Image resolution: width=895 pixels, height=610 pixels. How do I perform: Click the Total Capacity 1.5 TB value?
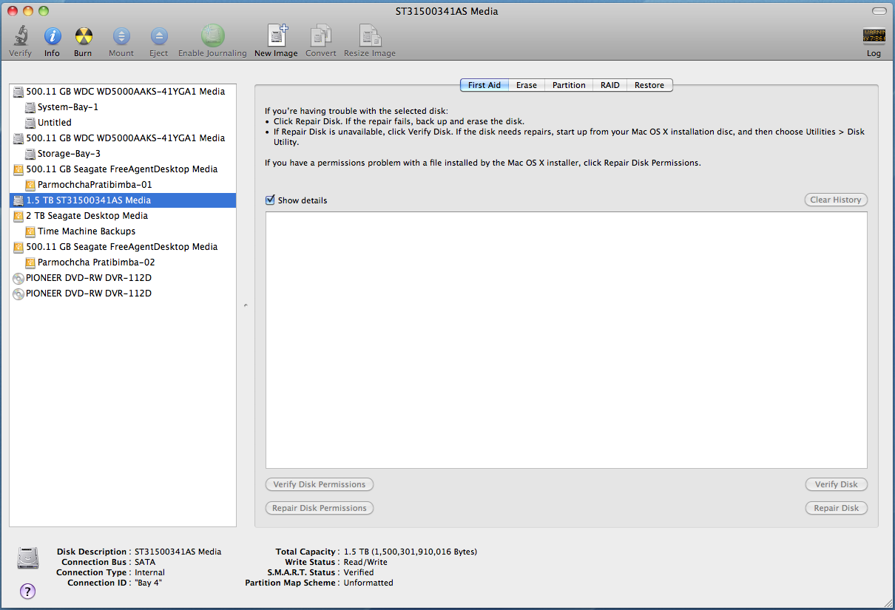coord(411,552)
